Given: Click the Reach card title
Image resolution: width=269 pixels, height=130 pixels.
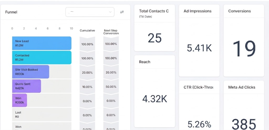Looking at the screenshot, I should 145,62.
